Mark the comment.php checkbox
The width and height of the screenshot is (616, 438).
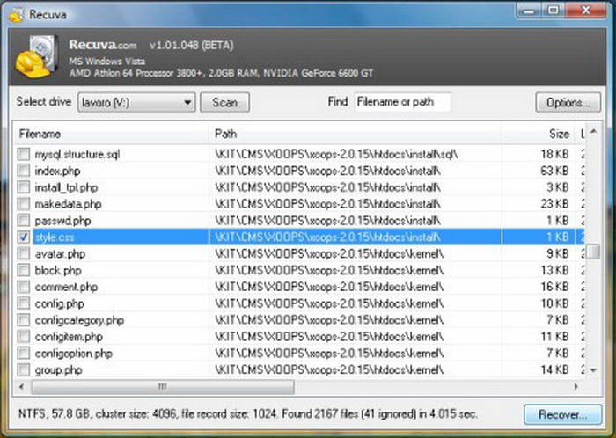(24, 287)
